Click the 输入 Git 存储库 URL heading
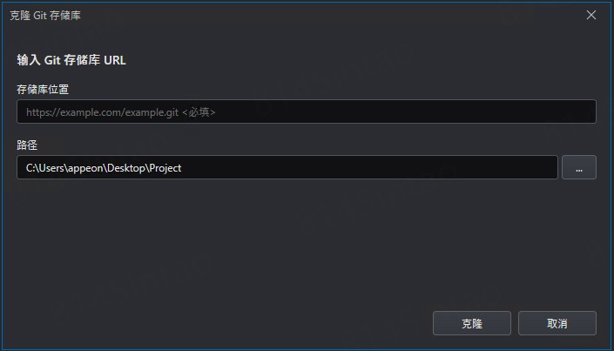 (x=71, y=60)
